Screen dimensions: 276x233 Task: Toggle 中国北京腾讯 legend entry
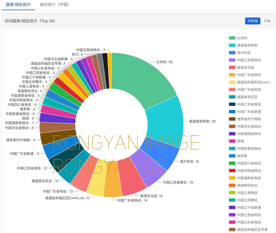[243, 200]
